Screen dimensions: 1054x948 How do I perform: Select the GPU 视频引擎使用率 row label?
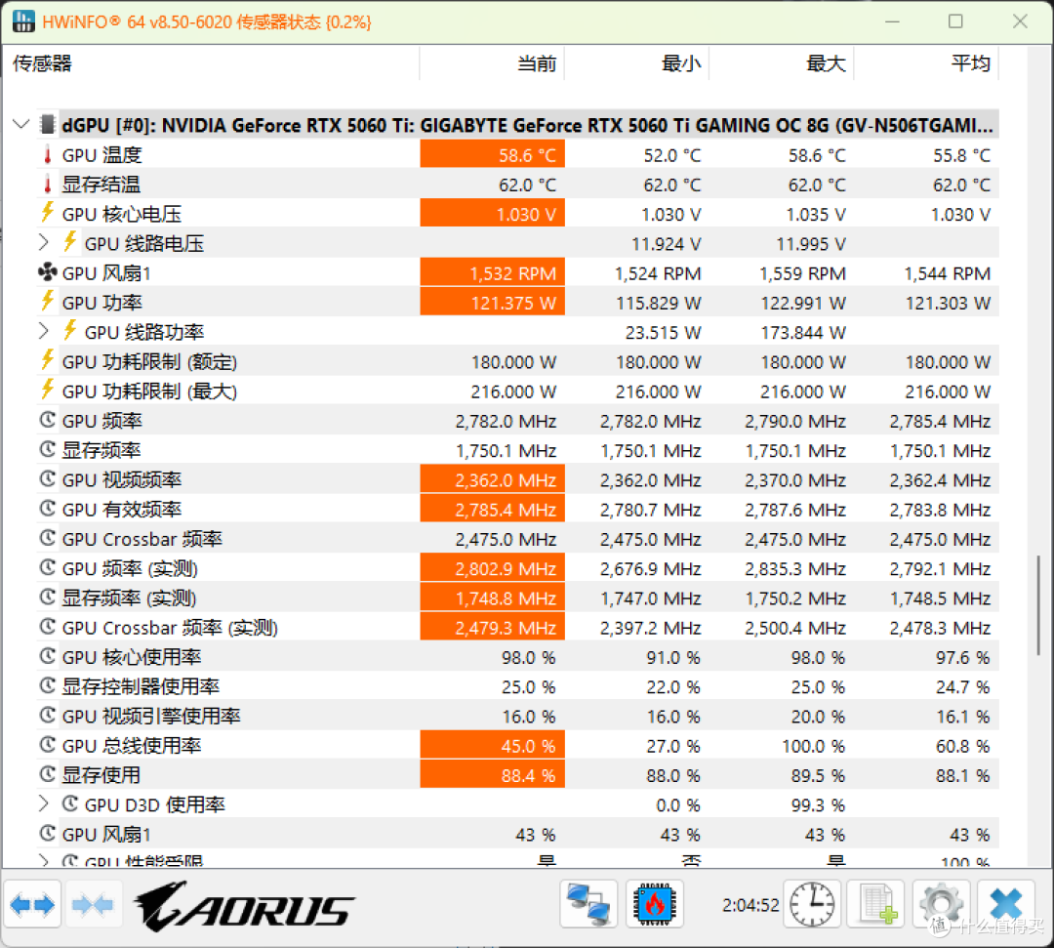[x=151, y=716]
